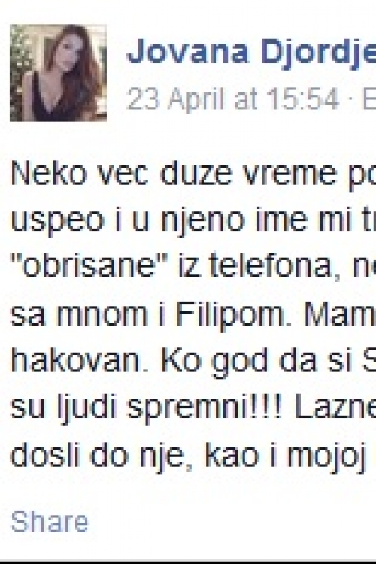The width and height of the screenshot is (376, 564).
Task: Click the word "spremni!!!" in the post
Action: point(205,408)
